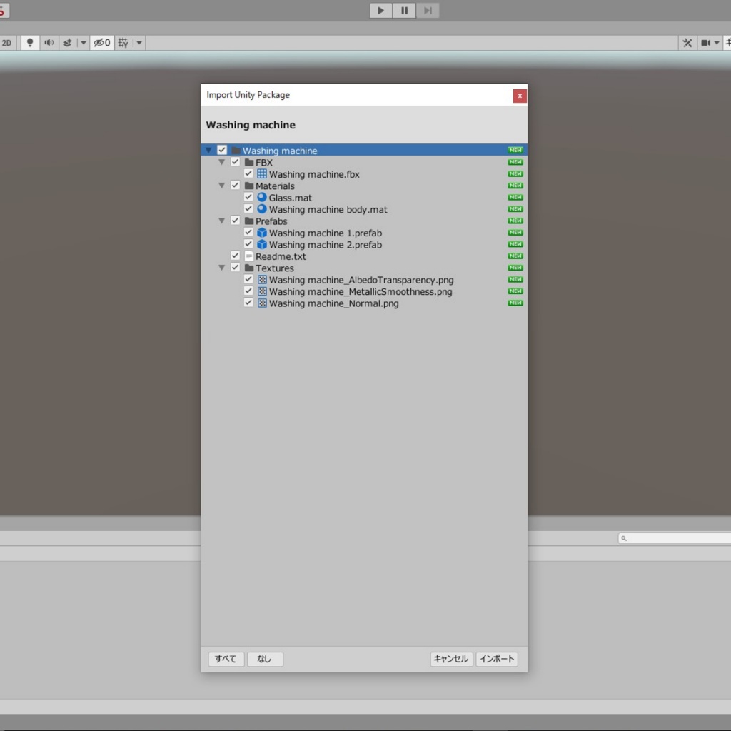
Task: Collapse the Washing machine root folder
Action: click(208, 151)
